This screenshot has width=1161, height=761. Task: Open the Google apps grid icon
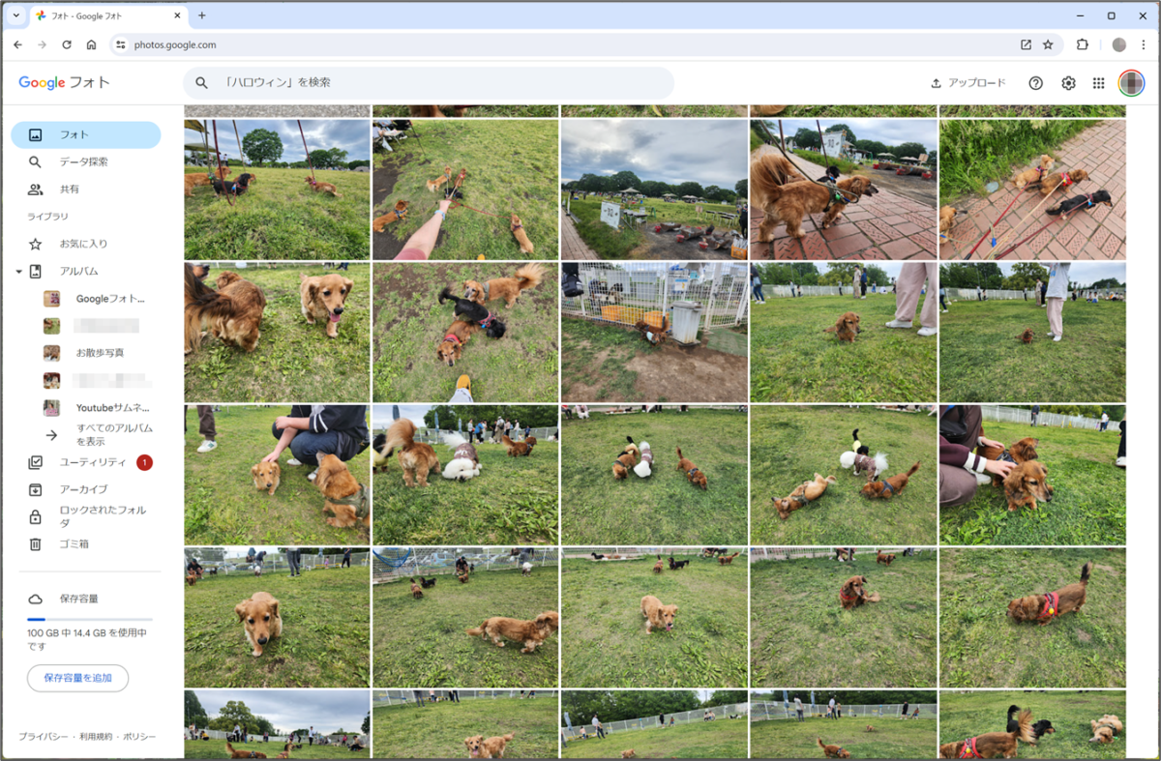1099,83
